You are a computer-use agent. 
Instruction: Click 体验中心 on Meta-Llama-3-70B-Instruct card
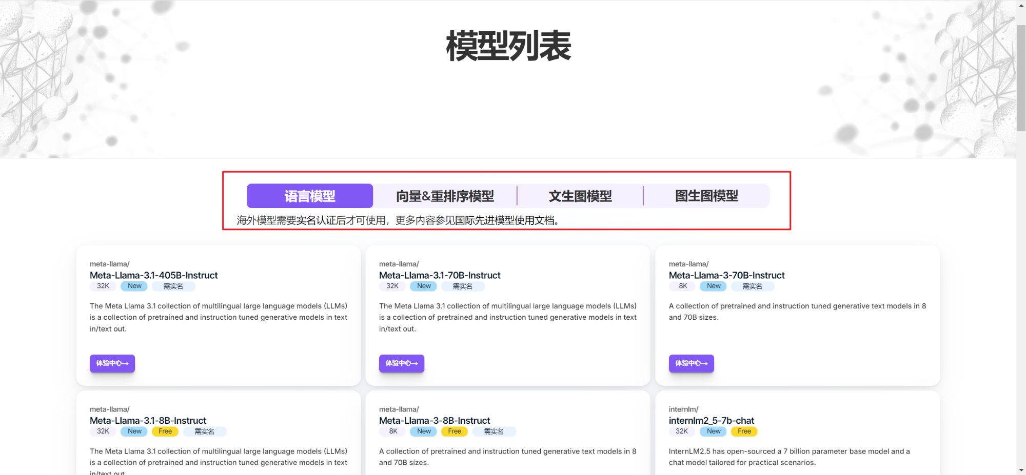point(691,363)
